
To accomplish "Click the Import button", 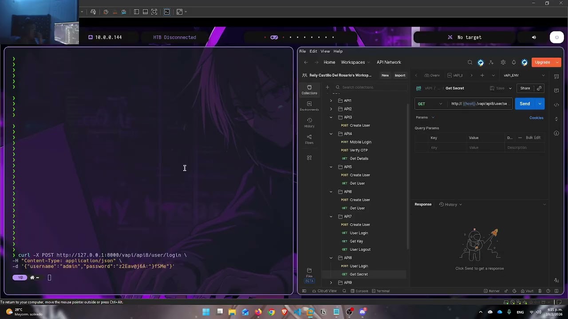I will (x=400, y=75).
